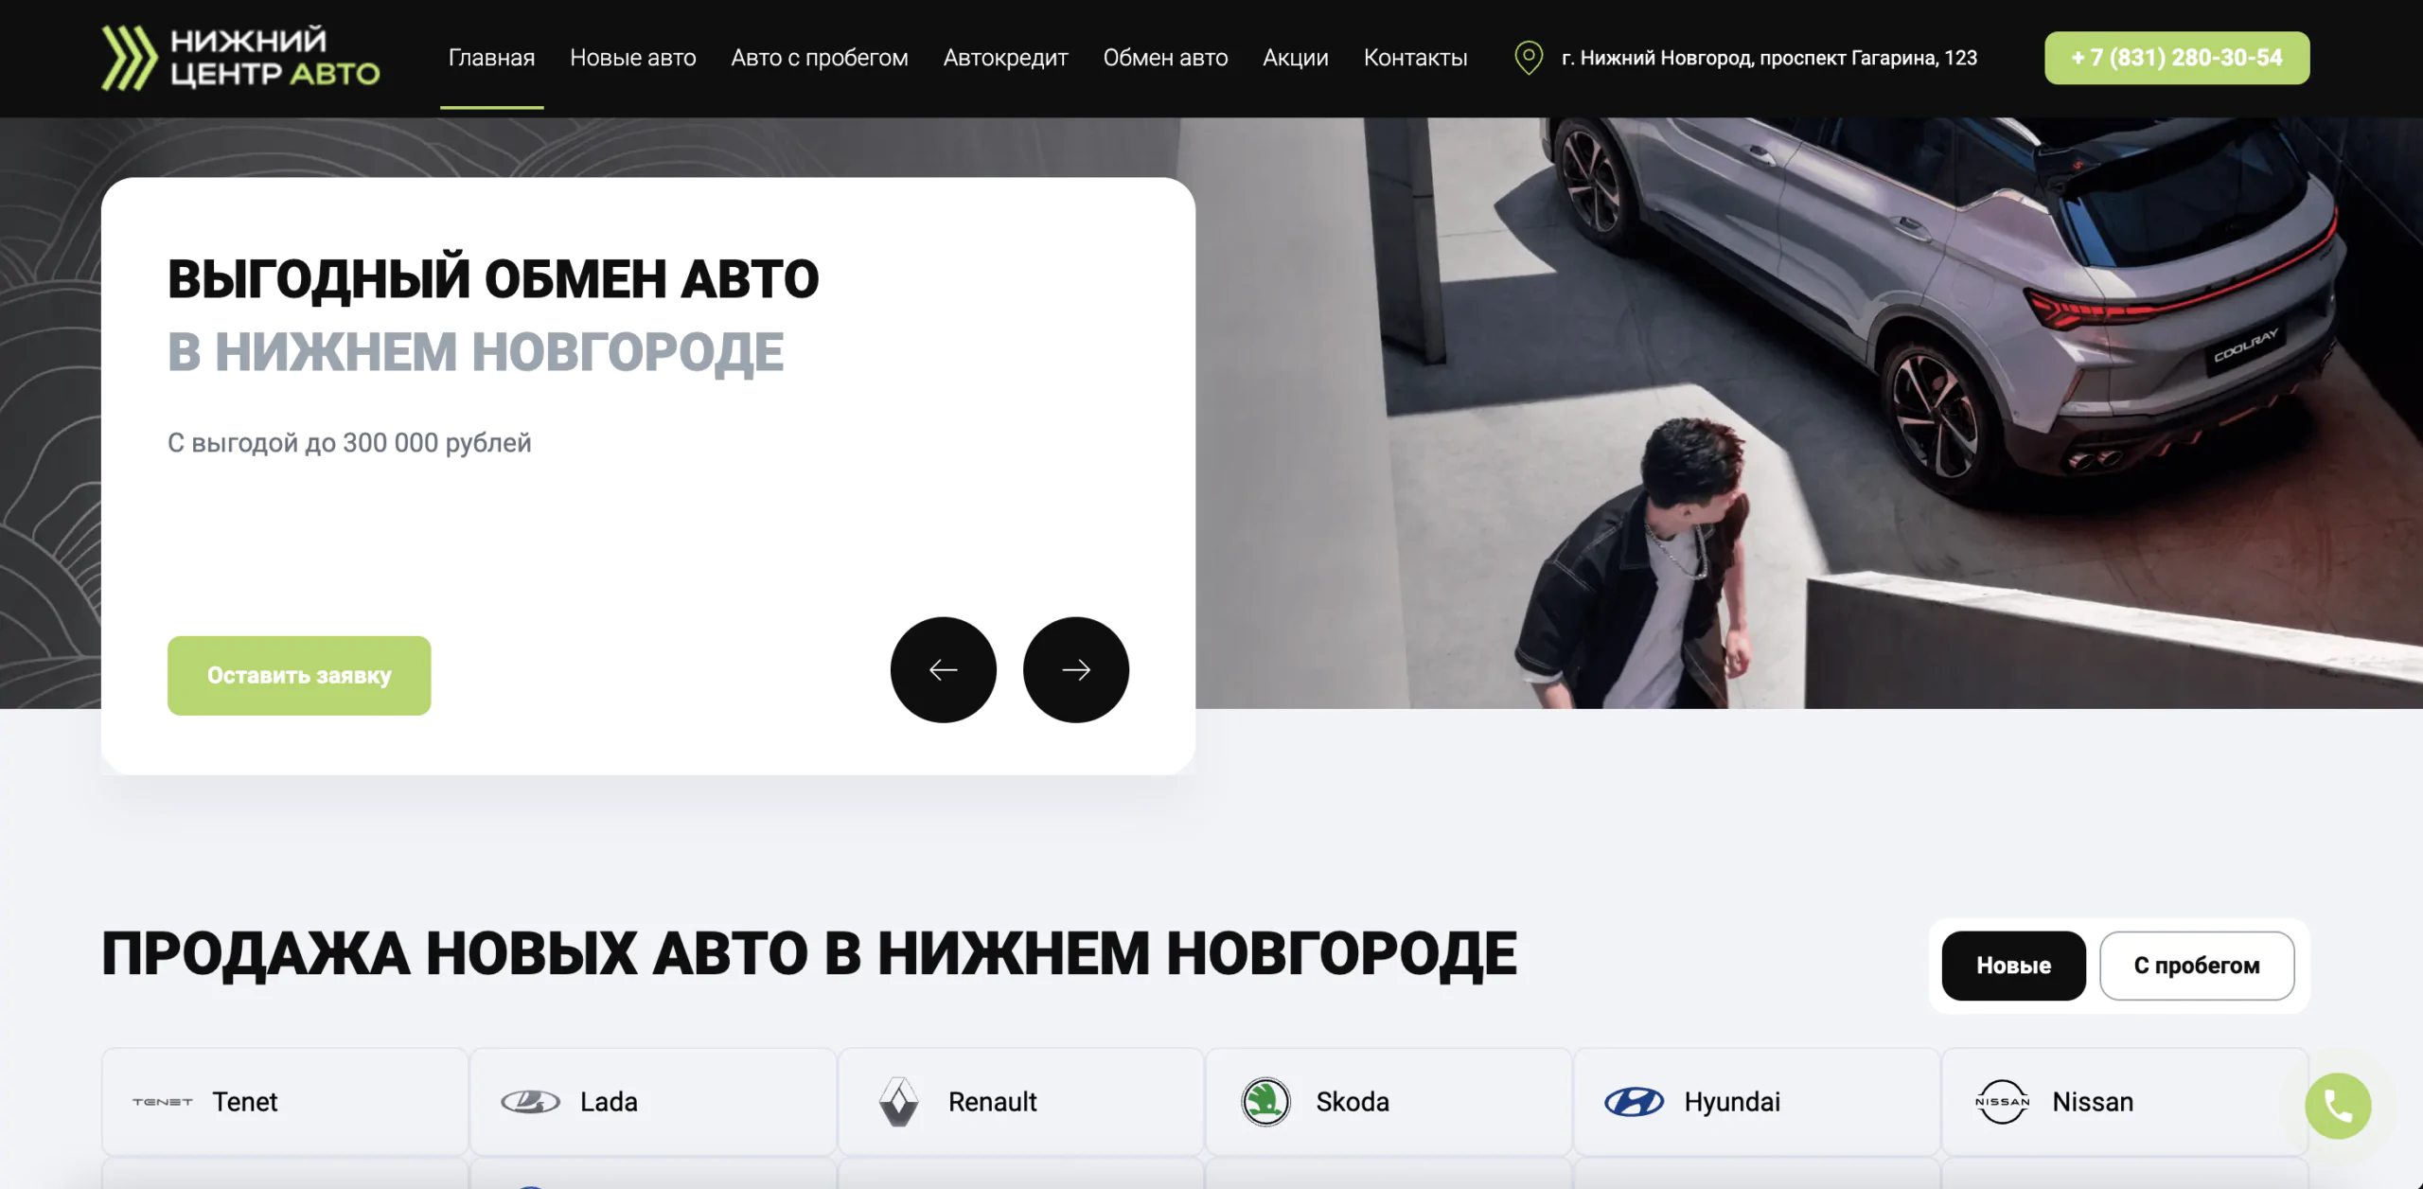
Task: Click the Skoda green logo
Action: (1265, 1102)
